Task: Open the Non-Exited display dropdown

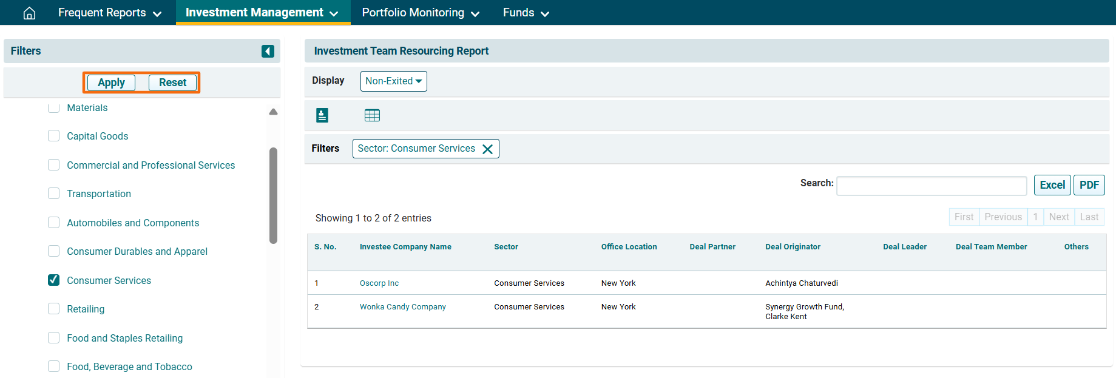Action: (x=393, y=81)
